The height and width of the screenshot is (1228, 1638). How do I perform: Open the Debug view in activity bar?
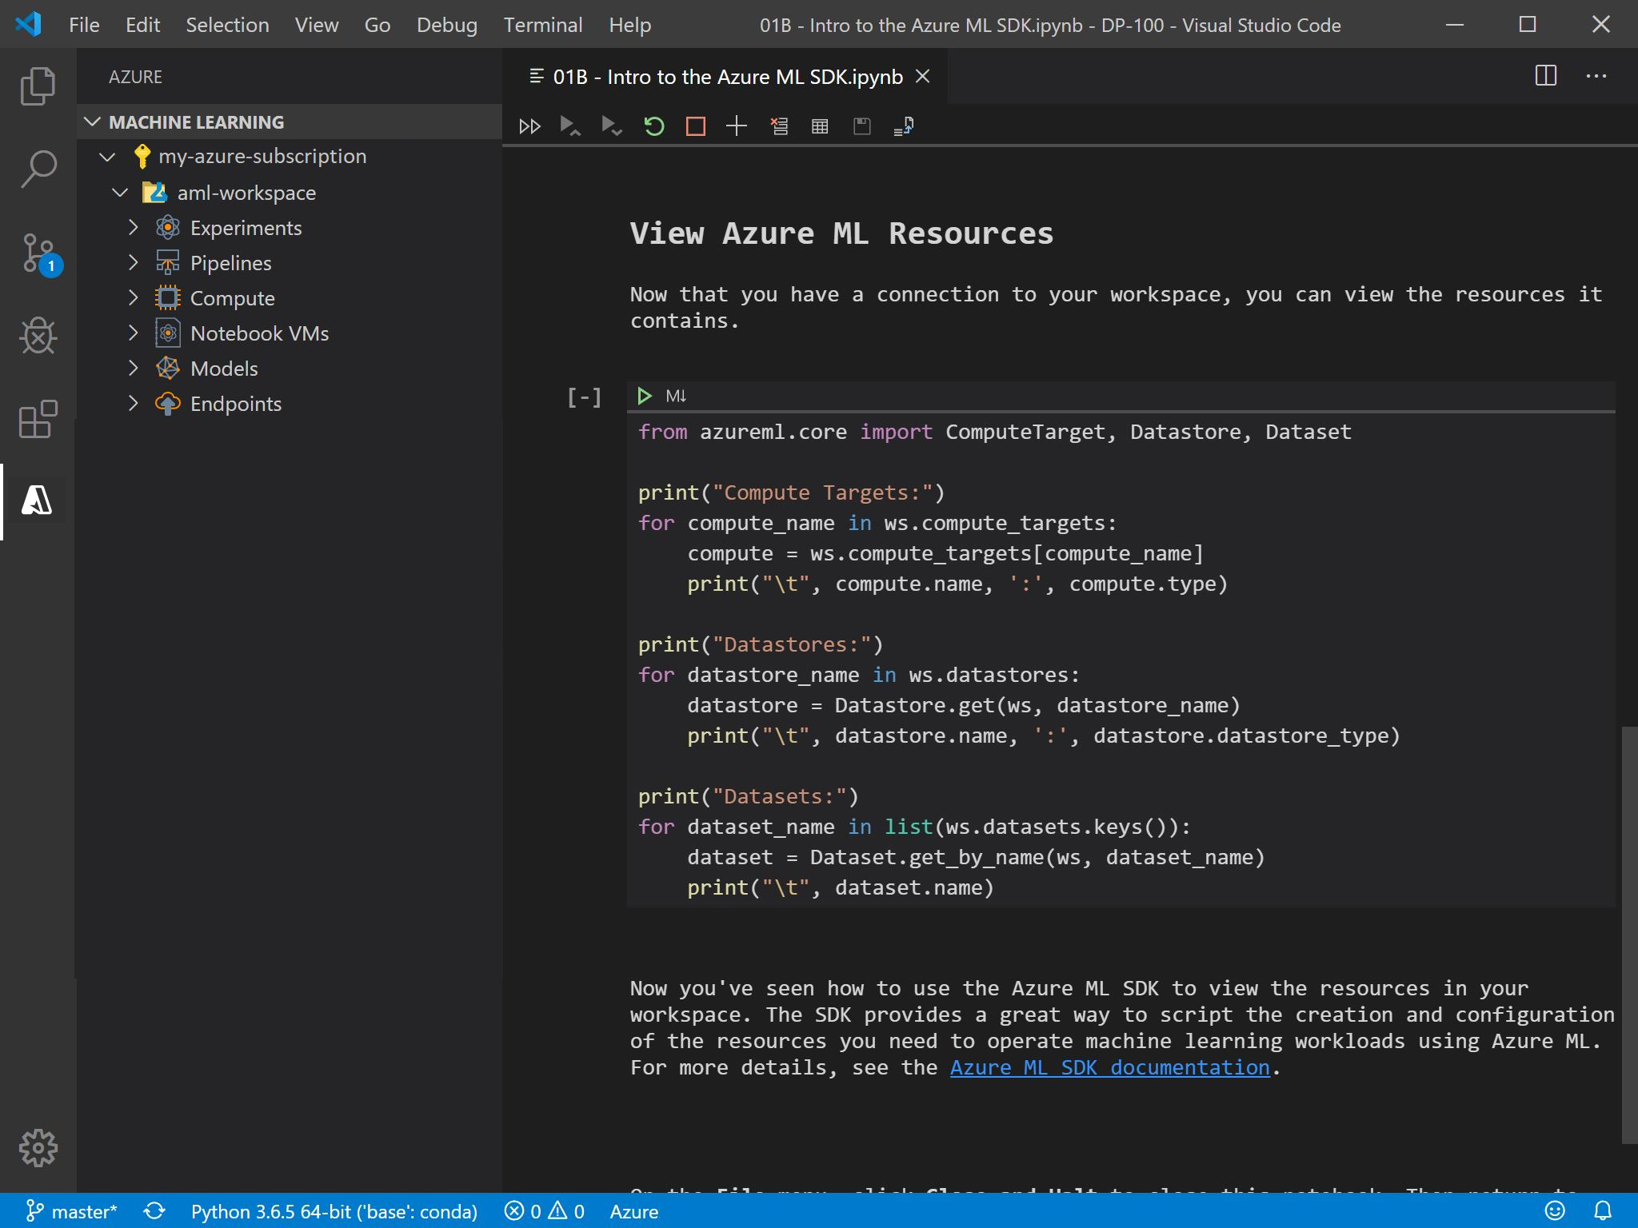tap(38, 336)
